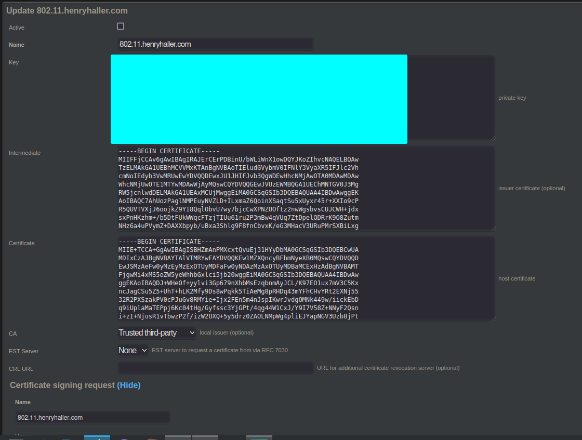Click inside the host certificate text area

(306, 278)
